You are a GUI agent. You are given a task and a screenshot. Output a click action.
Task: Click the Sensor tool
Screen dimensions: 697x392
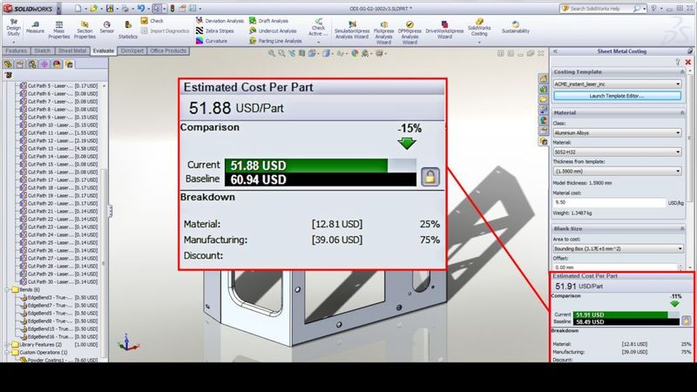pyautogui.click(x=106, y=28)
